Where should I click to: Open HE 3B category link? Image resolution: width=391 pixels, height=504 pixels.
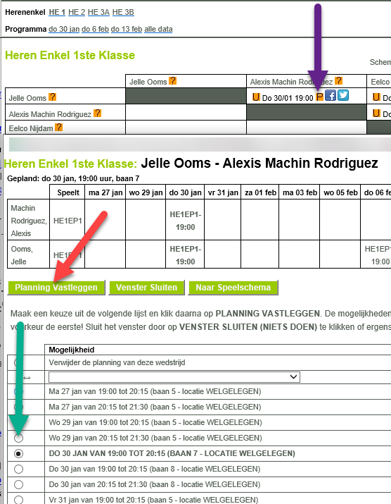coord(123,12)
